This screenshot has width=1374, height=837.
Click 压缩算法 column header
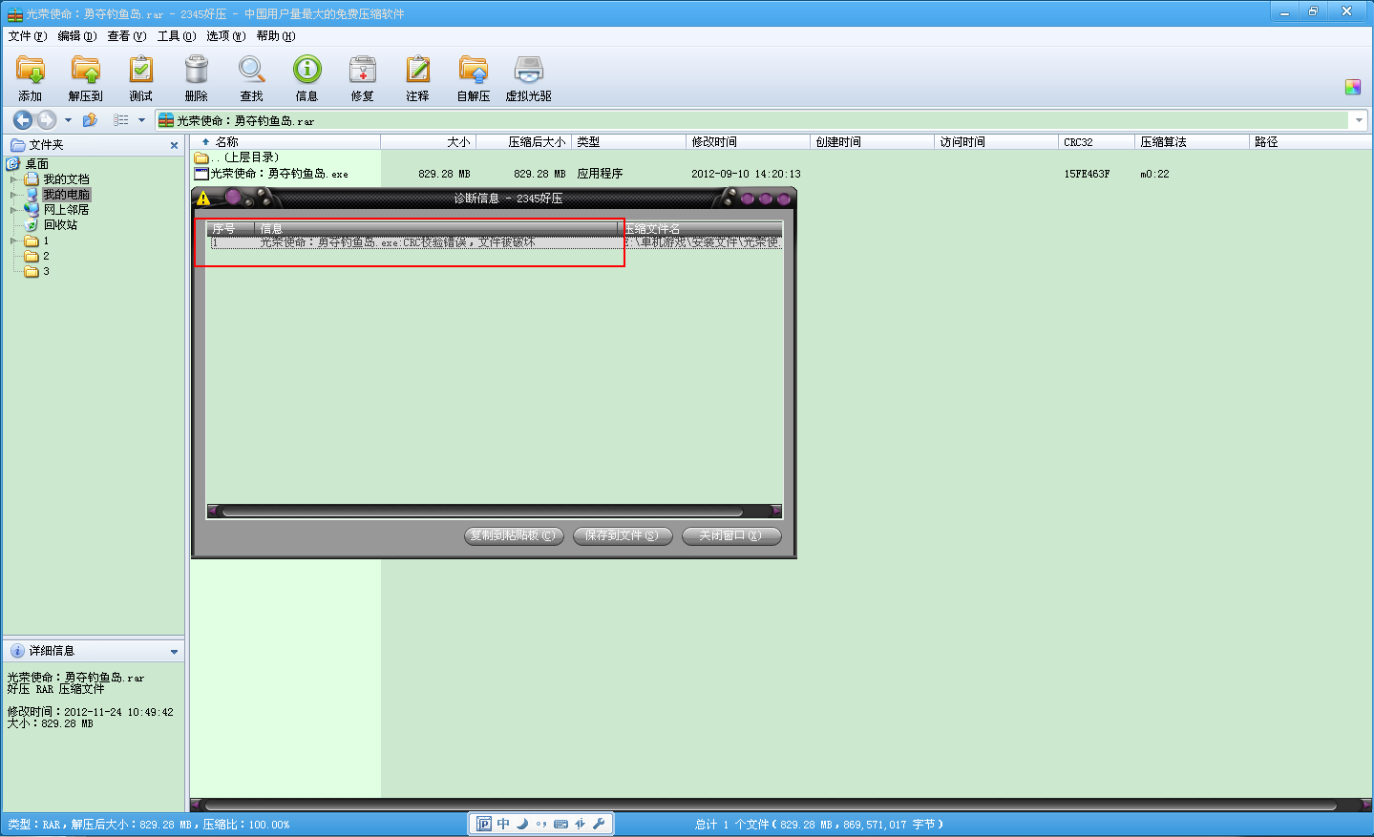[x=1192, y=141]
